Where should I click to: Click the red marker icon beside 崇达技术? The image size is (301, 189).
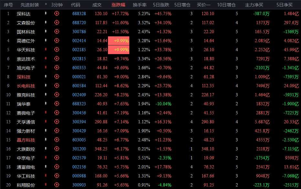point(46,58)
